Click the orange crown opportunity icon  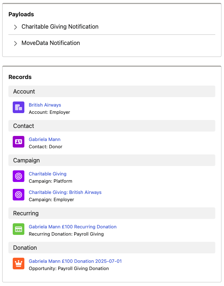point(19,264)
